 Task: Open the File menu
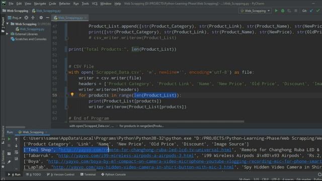11,4
